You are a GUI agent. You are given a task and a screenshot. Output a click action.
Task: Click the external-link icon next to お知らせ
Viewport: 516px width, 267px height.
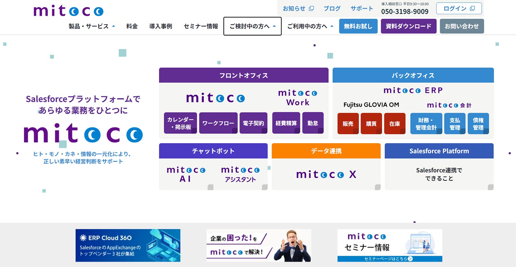click(311, 9)
